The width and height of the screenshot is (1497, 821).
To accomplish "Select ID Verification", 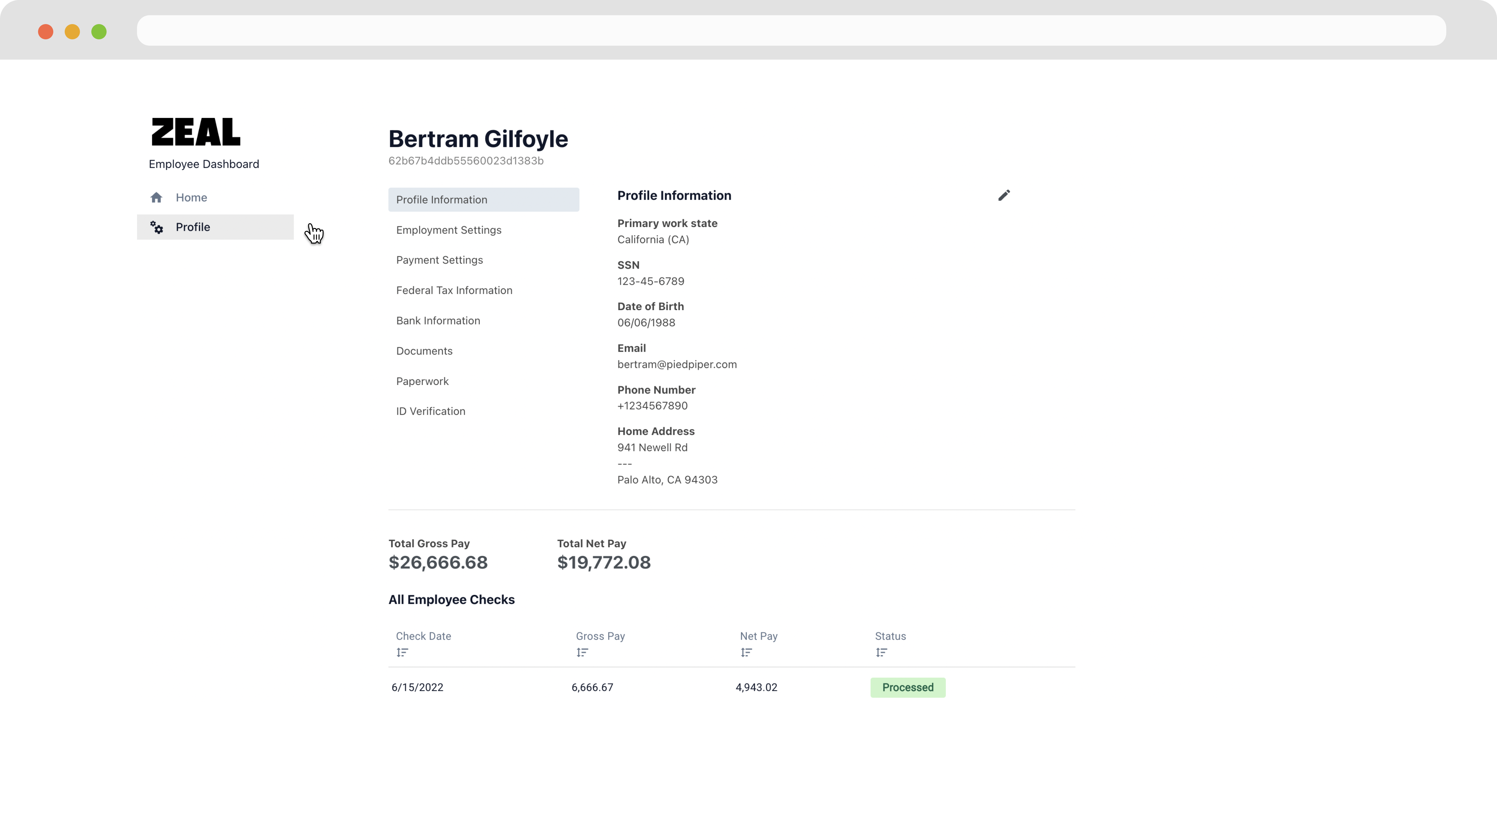I will pyautogui.click(x=431, y=411).
